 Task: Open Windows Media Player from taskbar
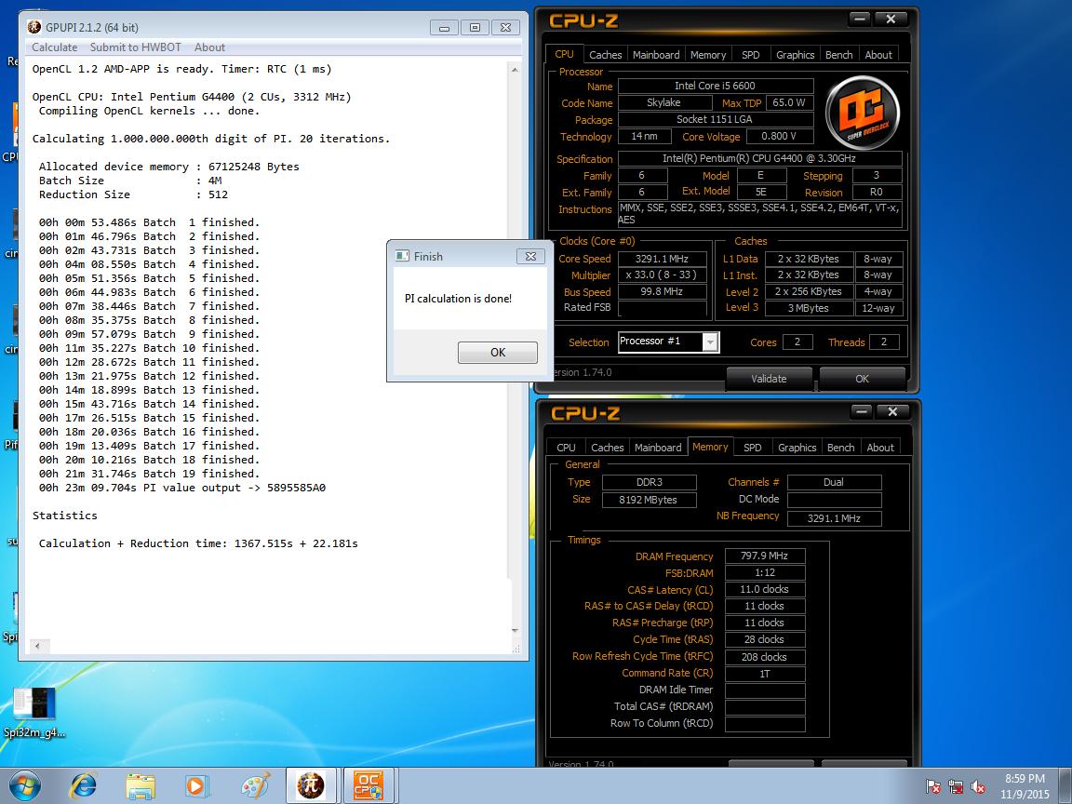(x=197, y=786)
